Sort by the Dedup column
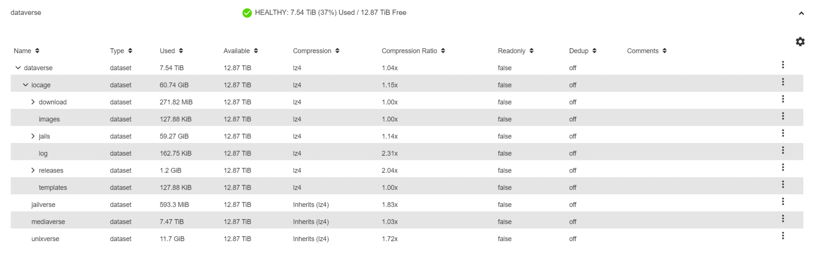 (x=583, y=51)
